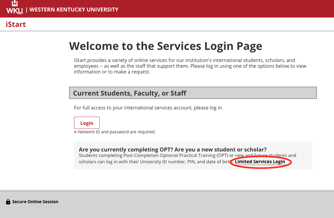The image size is (334, 218).
Task: Click the Welcome to the Services Login Page heading
Action: tap(165, 46)
